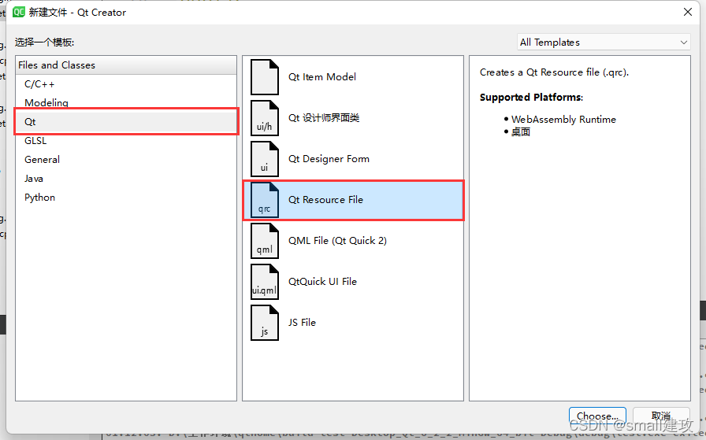Choose the Qt Item Model template label
Screen dimensions: 706x440
click(x=322, y=77)
